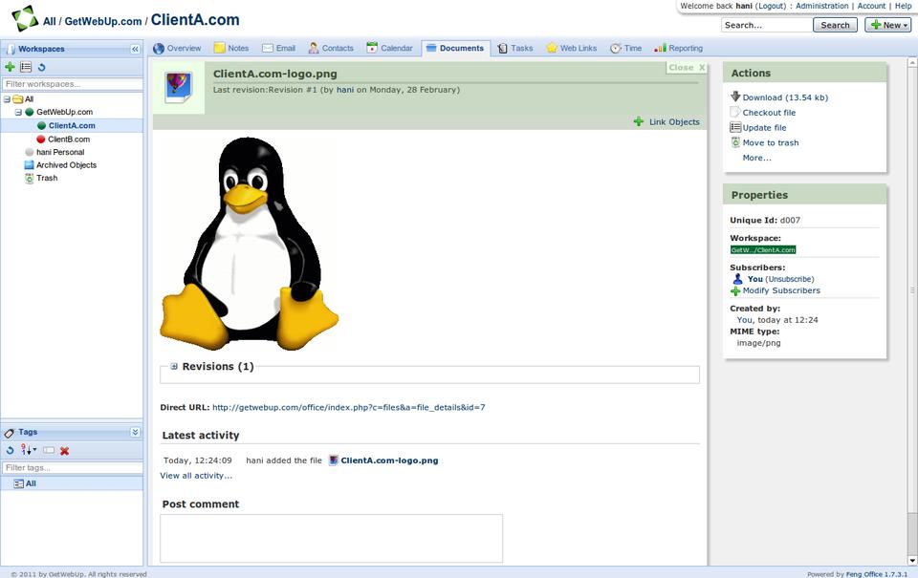This screenshot has width=918, height=578.
Task: Open the New dropdown menu
Action: tap(887, 25)
